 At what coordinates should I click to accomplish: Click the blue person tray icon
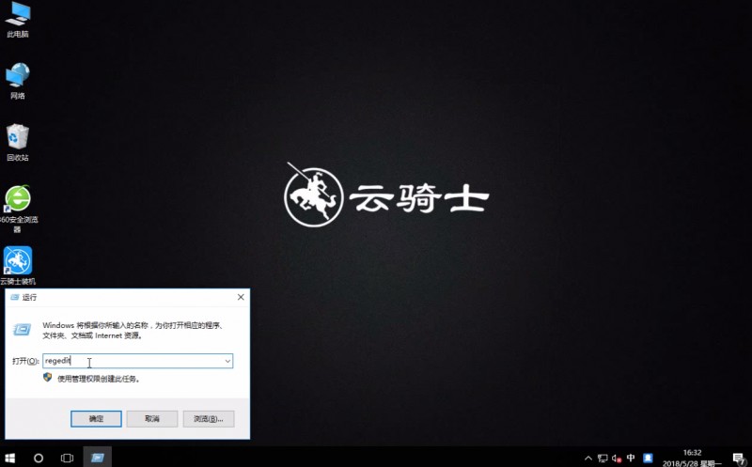tap(648, 458)
